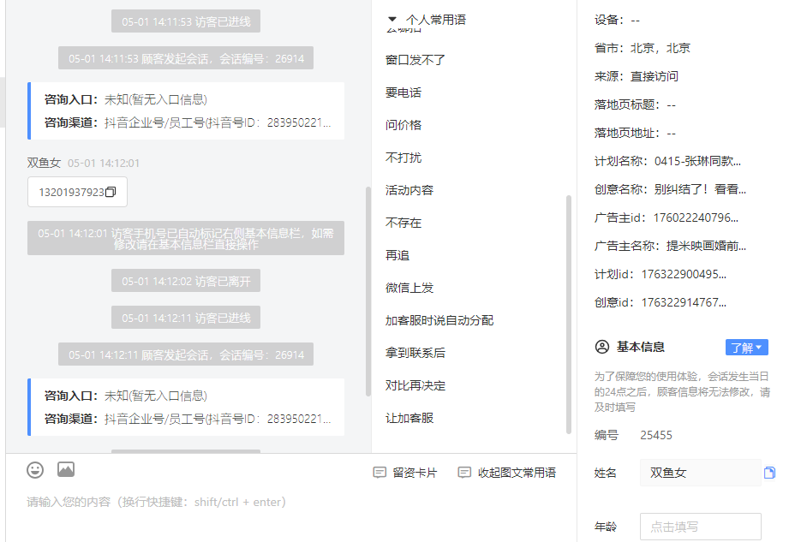Select the quick phrase 不存在

tap(403, 223)
